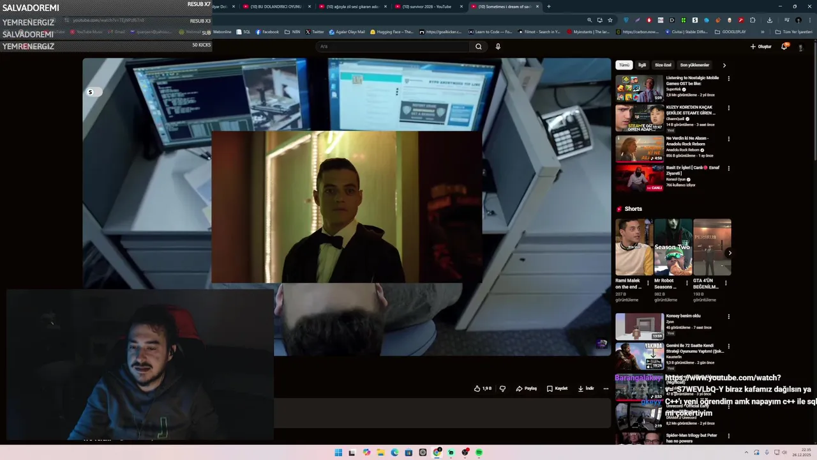817x460 pixels.
Task: Click the Kaydet save button
Action: coord(557,388)
